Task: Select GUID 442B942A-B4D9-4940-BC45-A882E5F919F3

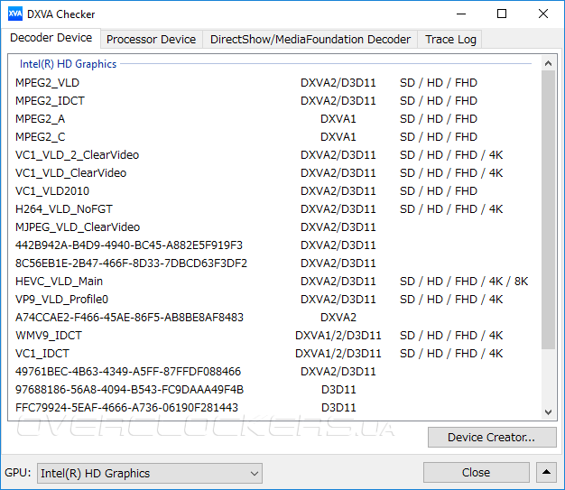Action: click(x=273, y=245)
